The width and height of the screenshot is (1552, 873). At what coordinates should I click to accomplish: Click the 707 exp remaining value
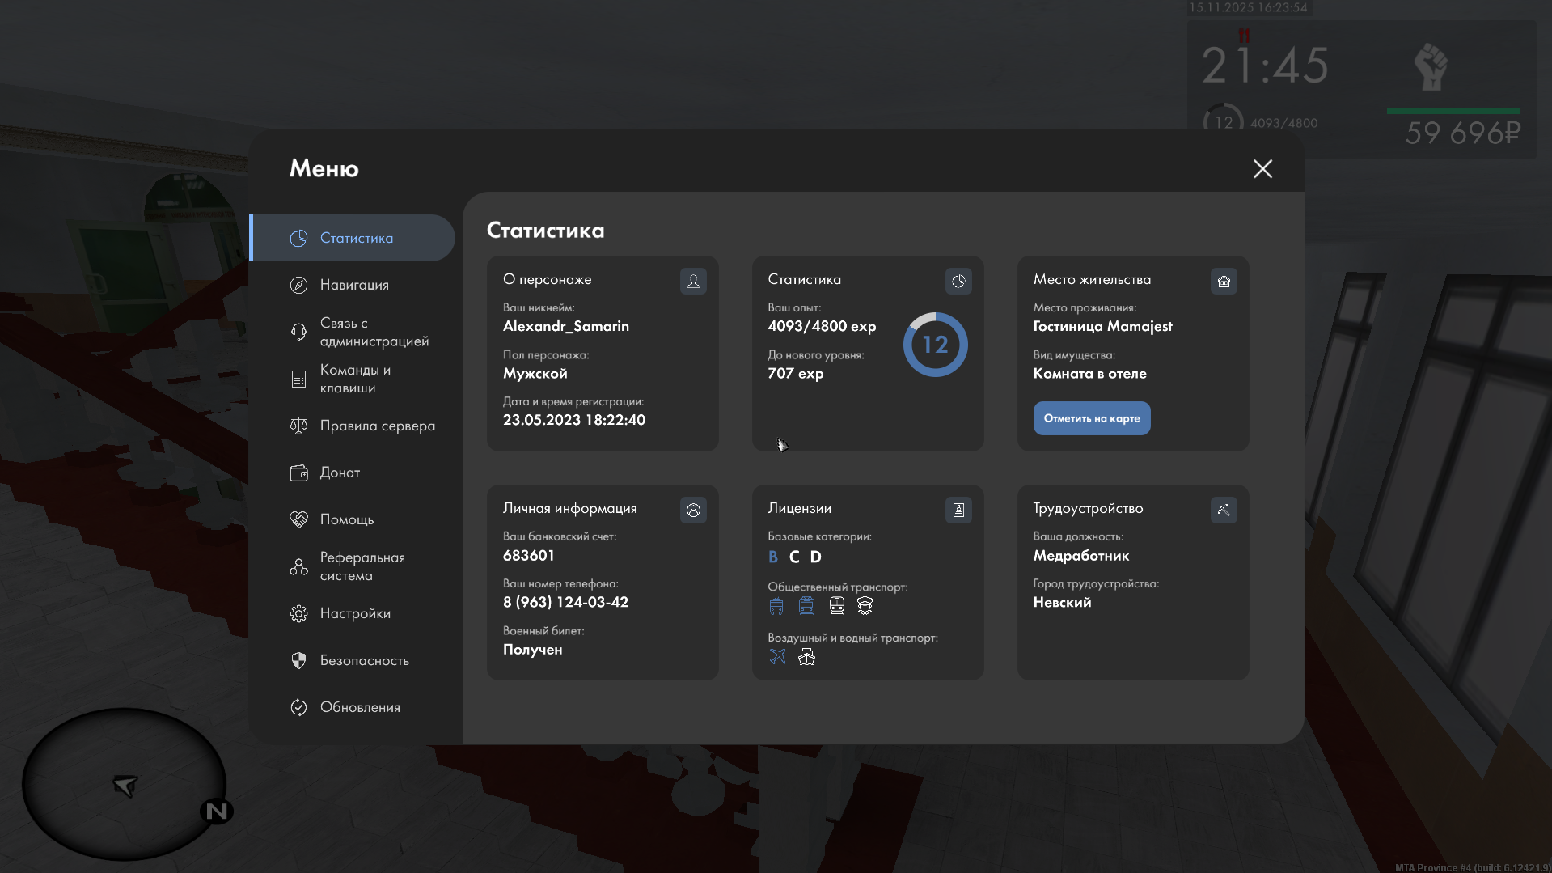click(796, 373)
